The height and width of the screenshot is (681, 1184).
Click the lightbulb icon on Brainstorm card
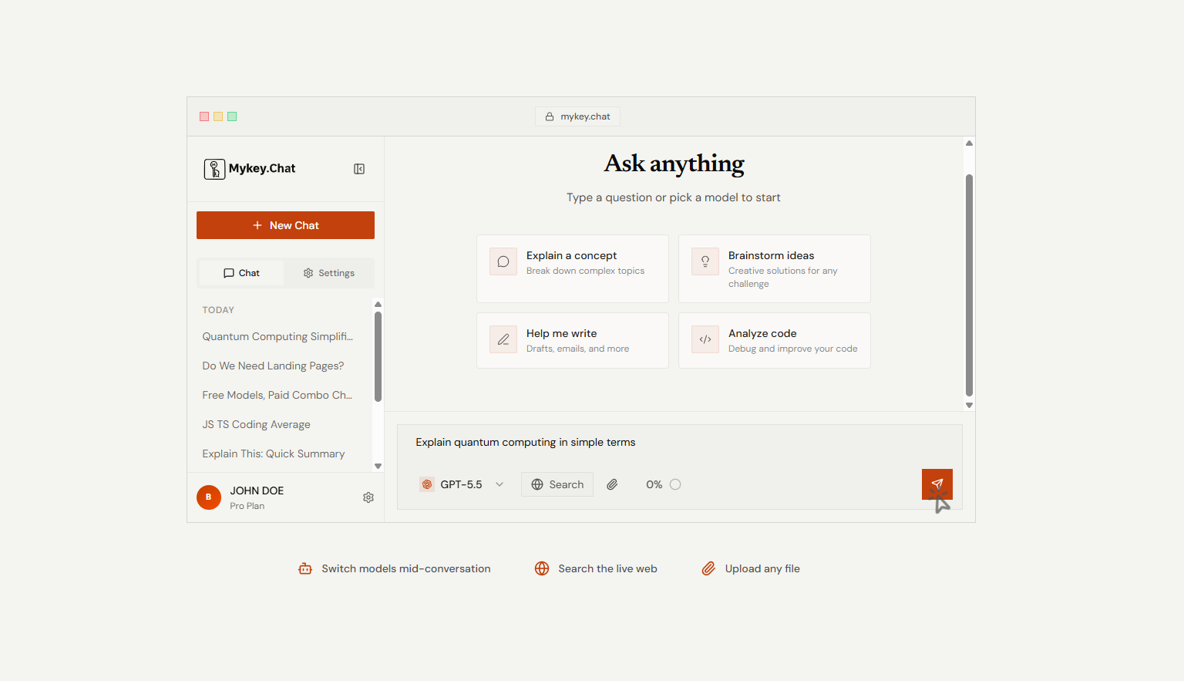[705, 261]
